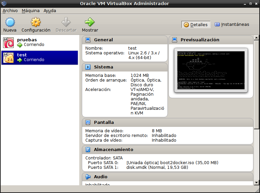This screenshot has height=193, width=260.
Task: Switch to Detalles view
Action: click(196, 25)
